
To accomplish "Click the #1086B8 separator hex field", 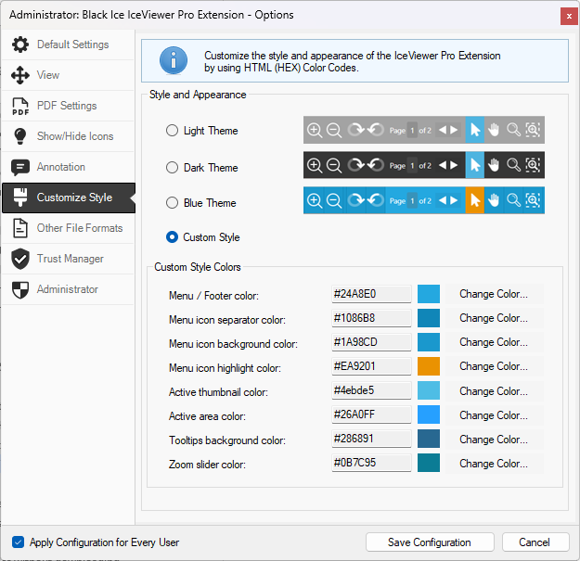I will pyautogui.click(x=371, y=318).
